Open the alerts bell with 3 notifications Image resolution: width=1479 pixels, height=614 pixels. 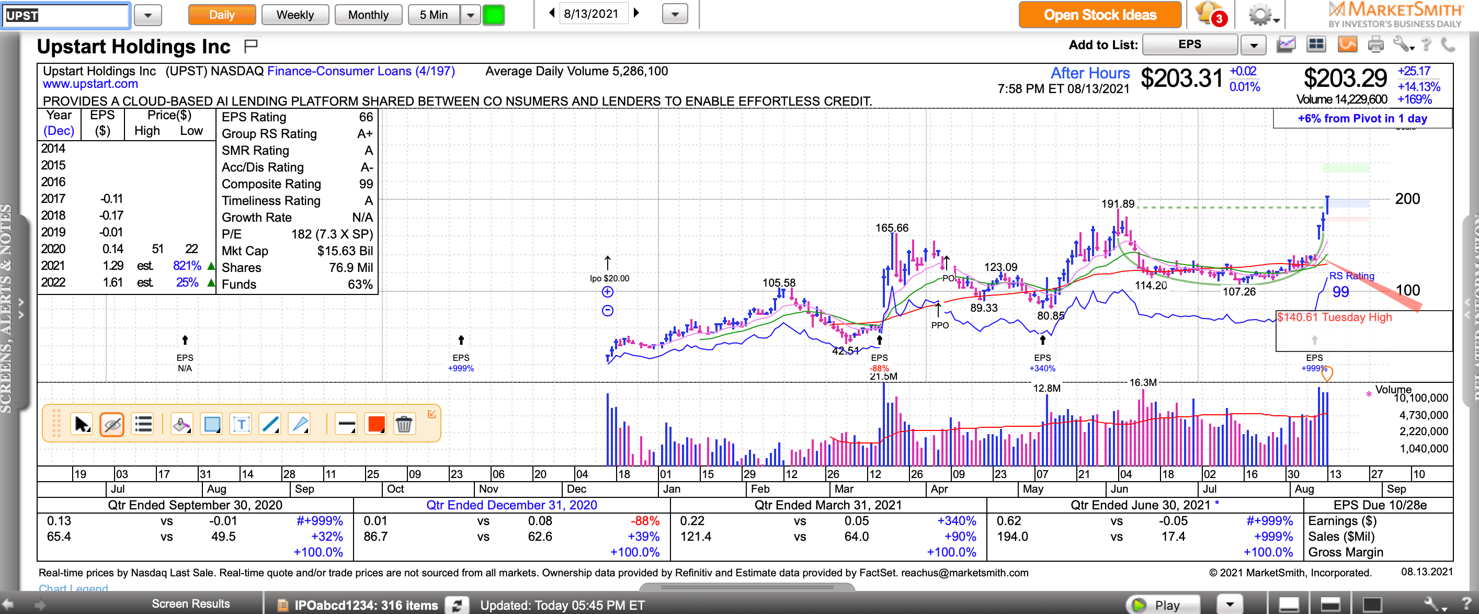coord(1210,14)
